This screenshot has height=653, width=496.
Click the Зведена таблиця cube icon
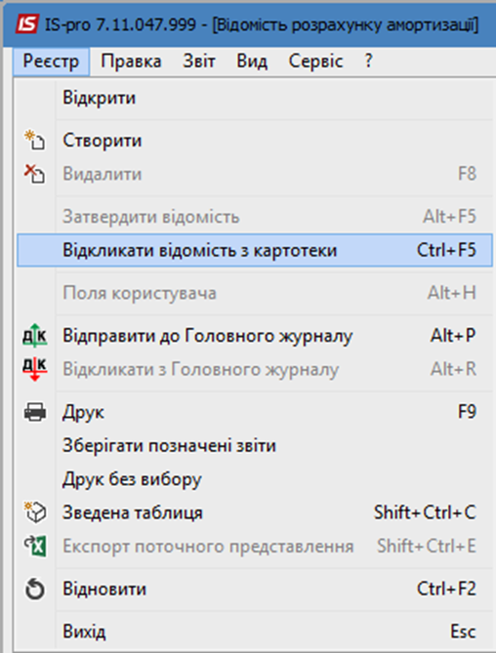point(35,512)
